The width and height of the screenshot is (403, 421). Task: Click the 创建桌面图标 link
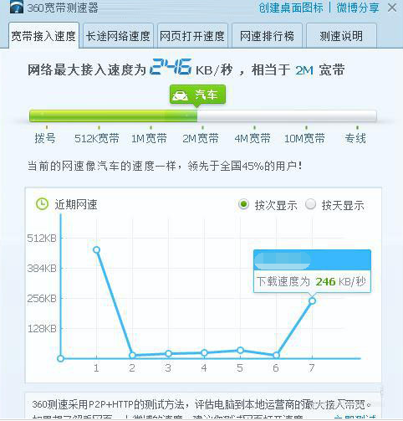coord(291,8)
